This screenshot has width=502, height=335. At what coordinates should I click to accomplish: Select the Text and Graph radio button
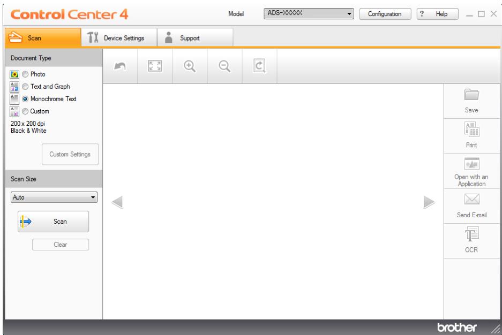(x=25, y=87)
